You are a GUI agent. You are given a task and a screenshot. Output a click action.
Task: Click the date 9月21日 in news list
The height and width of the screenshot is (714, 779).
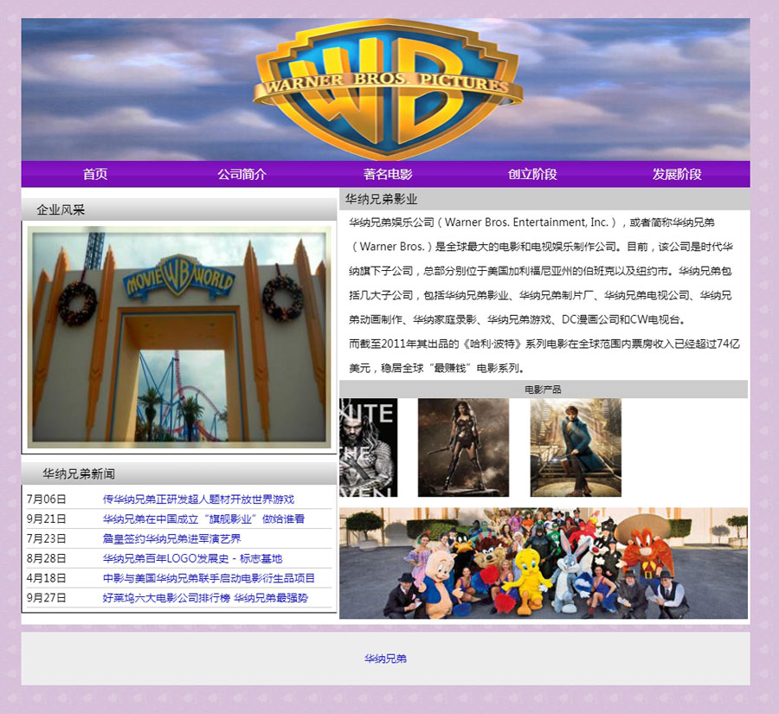pyautogui.click(x=46, y=518)
